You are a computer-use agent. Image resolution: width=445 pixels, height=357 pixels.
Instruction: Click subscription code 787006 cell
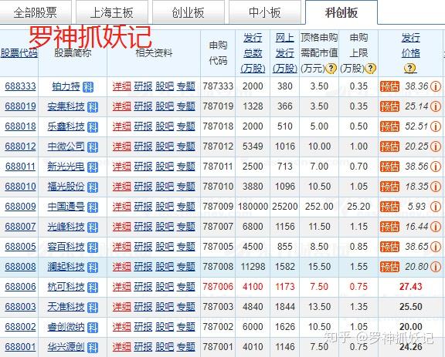click(x=218, y=287)
